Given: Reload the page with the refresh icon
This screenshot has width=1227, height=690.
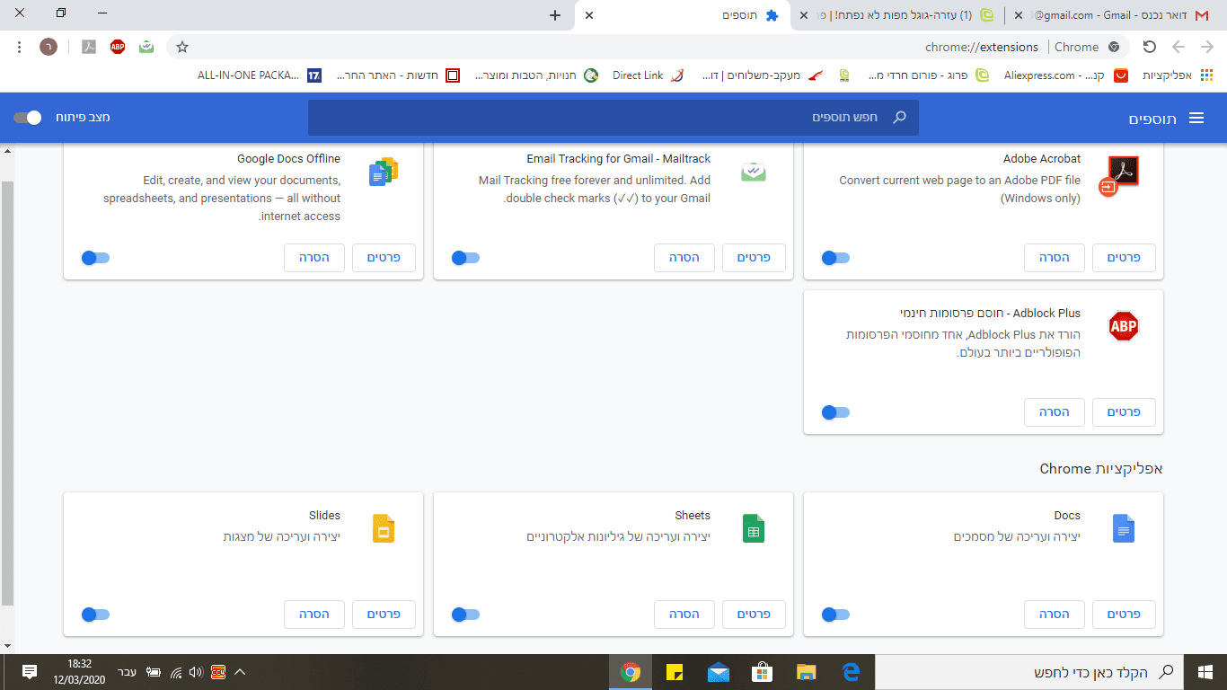Looking at the screenshot, I should [1149, 47].
